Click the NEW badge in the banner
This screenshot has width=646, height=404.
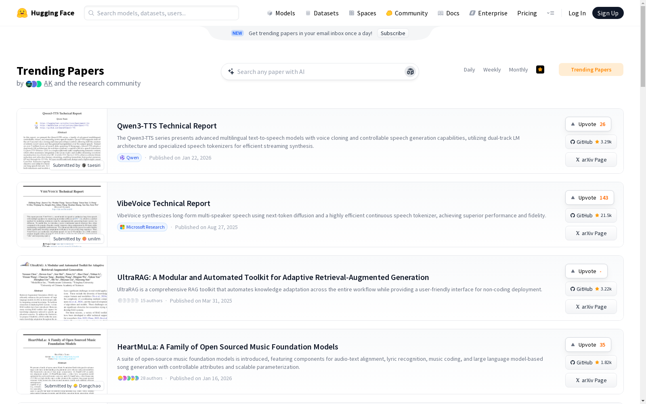point(237,33)
